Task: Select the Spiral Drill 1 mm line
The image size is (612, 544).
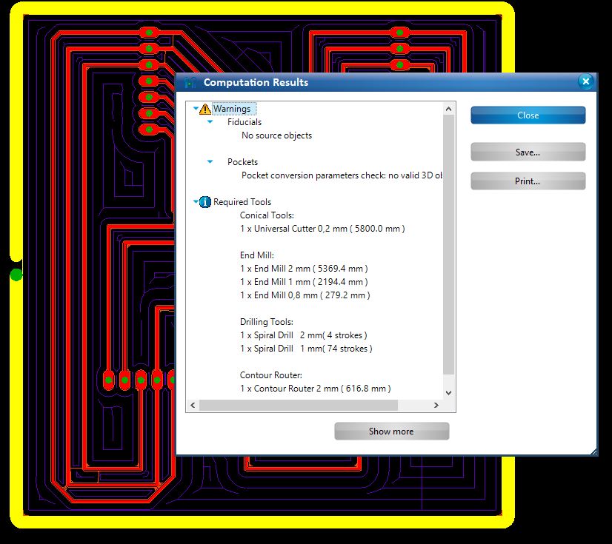Action: click(x=307, y=349)
